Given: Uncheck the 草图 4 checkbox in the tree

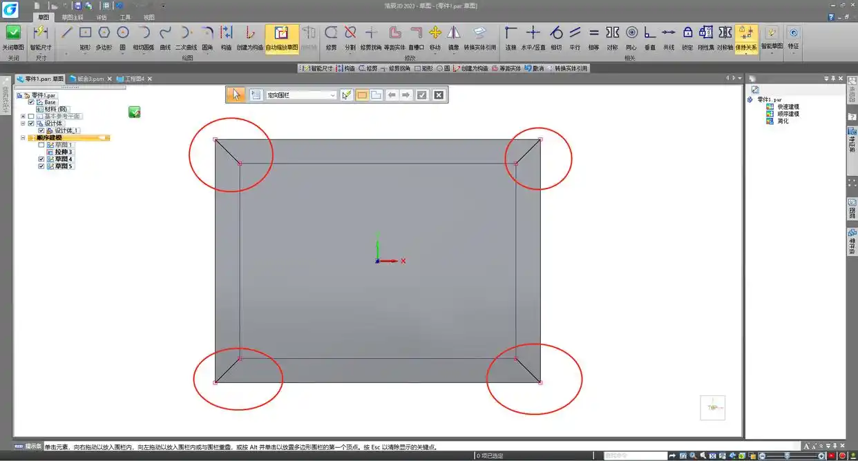Looking at the screenshot, I should [41, 159].
